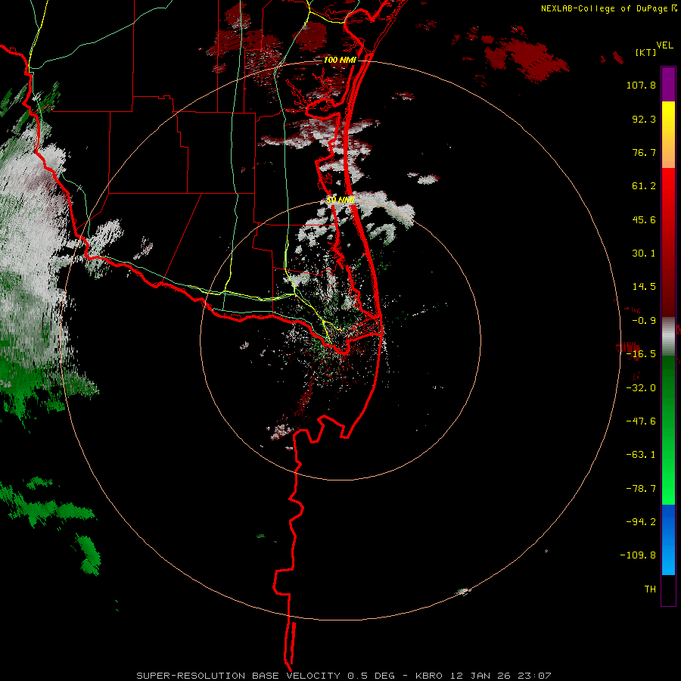Click the 14.5 velocity scale value
The image size is (681, 681).
tap(644, 287)
